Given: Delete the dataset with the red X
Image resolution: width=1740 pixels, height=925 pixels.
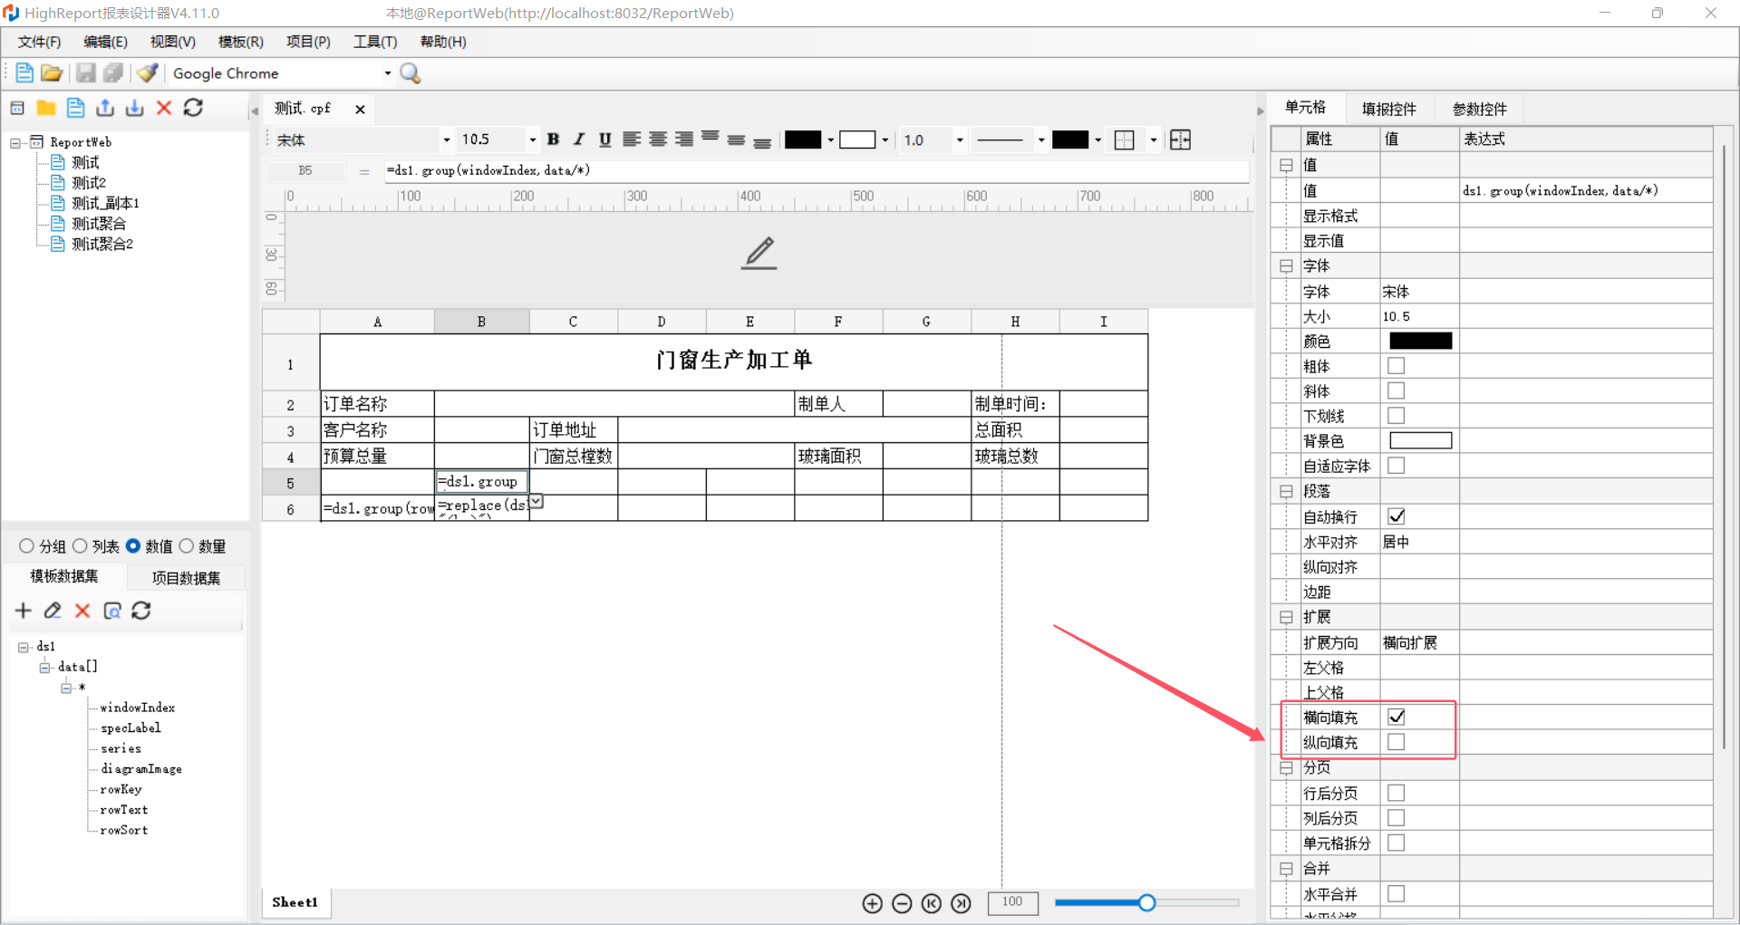Looking at the screenshot, I should (x=82, y=611).
